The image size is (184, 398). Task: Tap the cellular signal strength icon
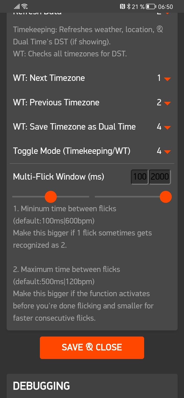(x=17, y=7)
